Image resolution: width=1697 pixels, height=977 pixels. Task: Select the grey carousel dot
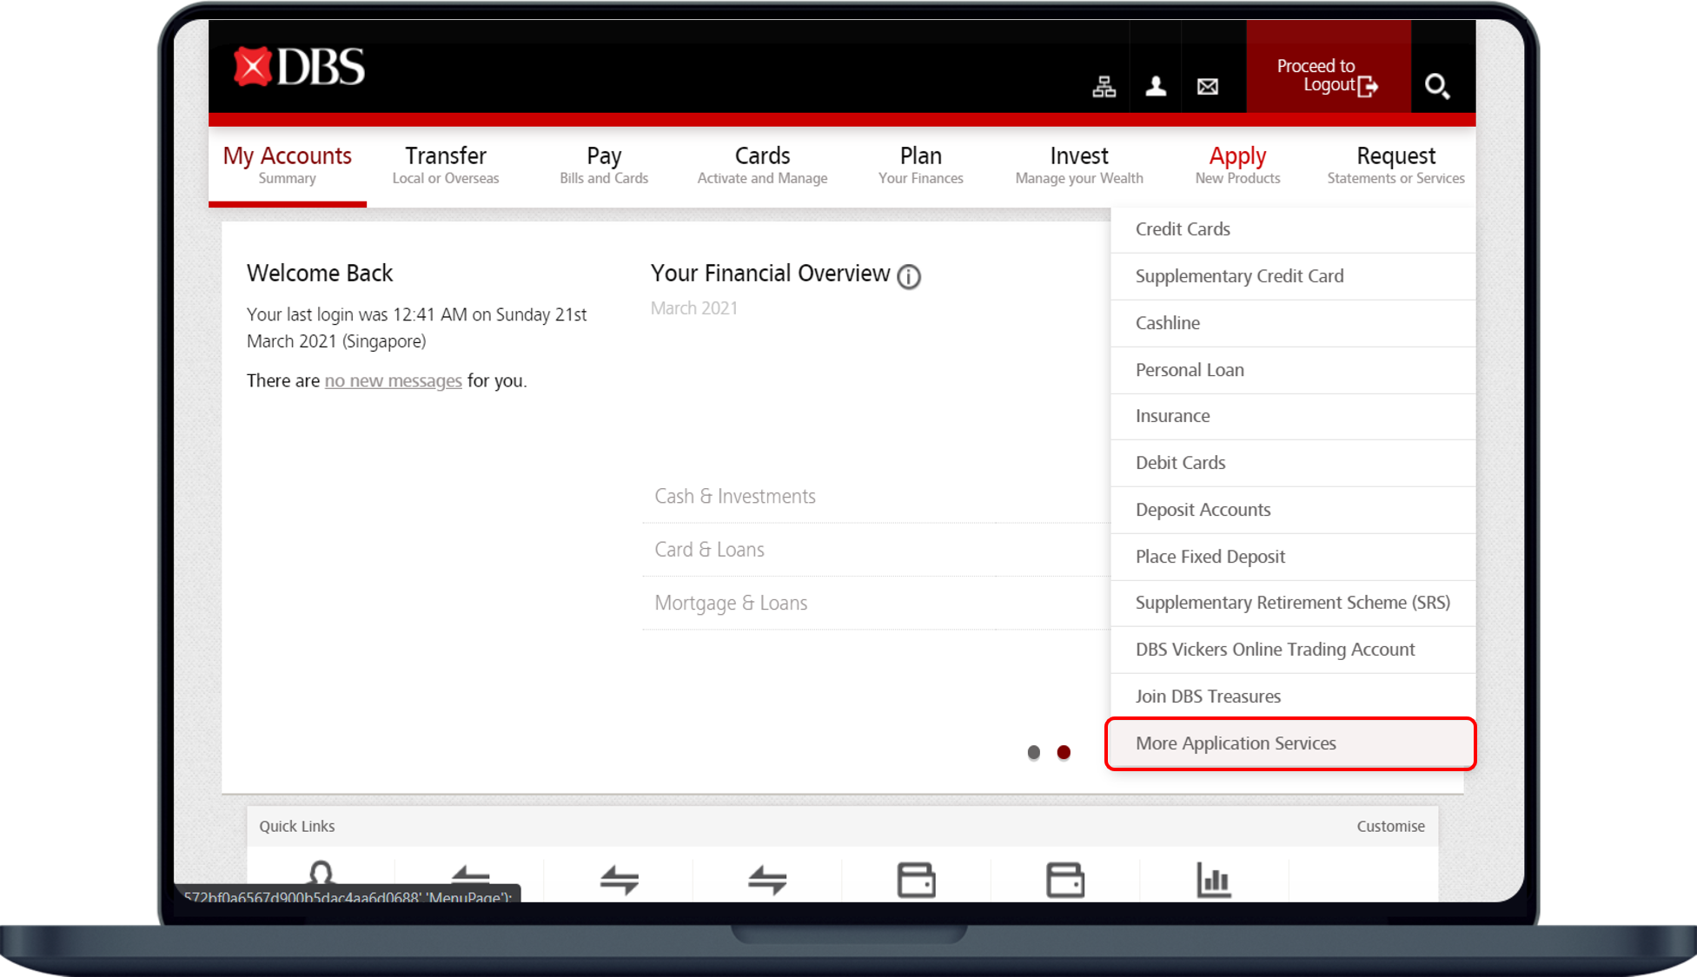[x=1033, y=752]
